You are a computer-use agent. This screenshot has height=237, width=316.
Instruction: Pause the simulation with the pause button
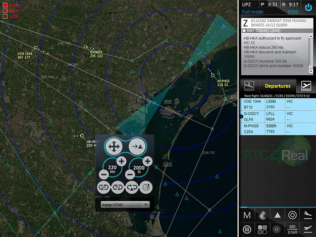(x=247, y=229)
